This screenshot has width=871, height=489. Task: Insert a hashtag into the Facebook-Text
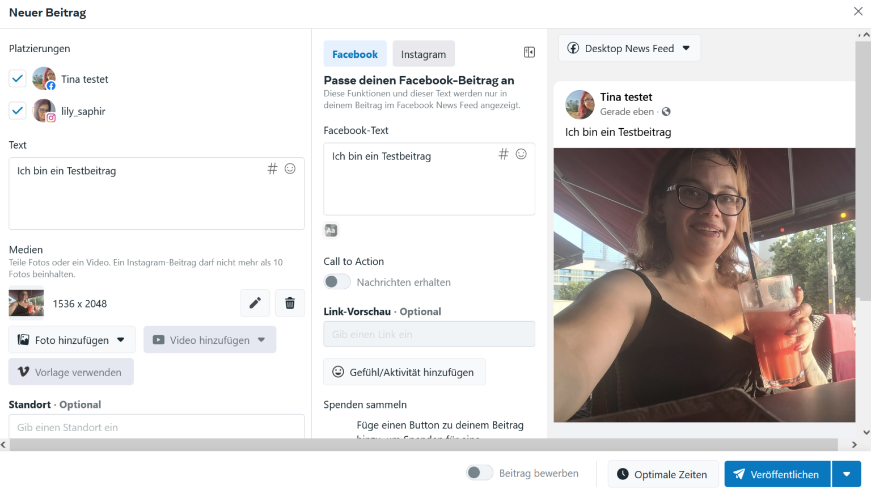[x=503, y=154]
